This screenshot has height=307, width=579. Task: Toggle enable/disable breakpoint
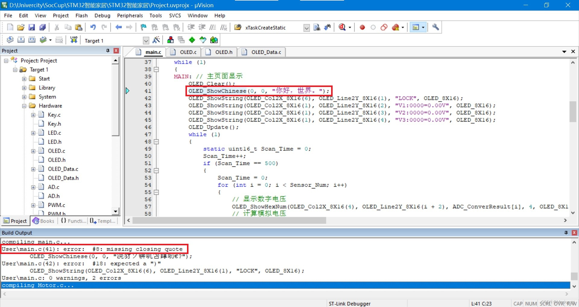[373, 27]
